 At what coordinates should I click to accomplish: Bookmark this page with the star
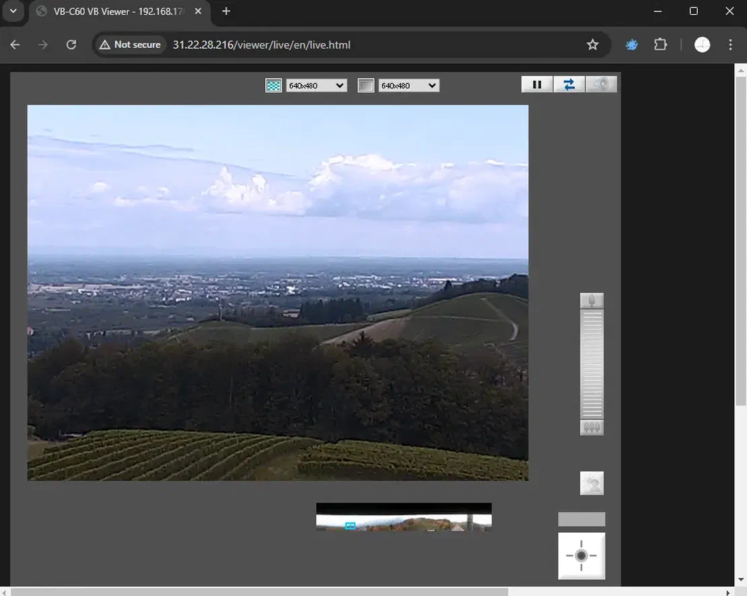click(592, 44)
